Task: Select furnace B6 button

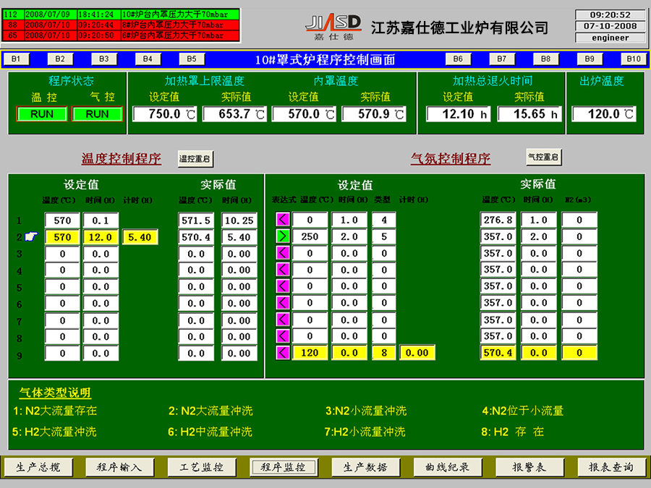Action: 457,59
